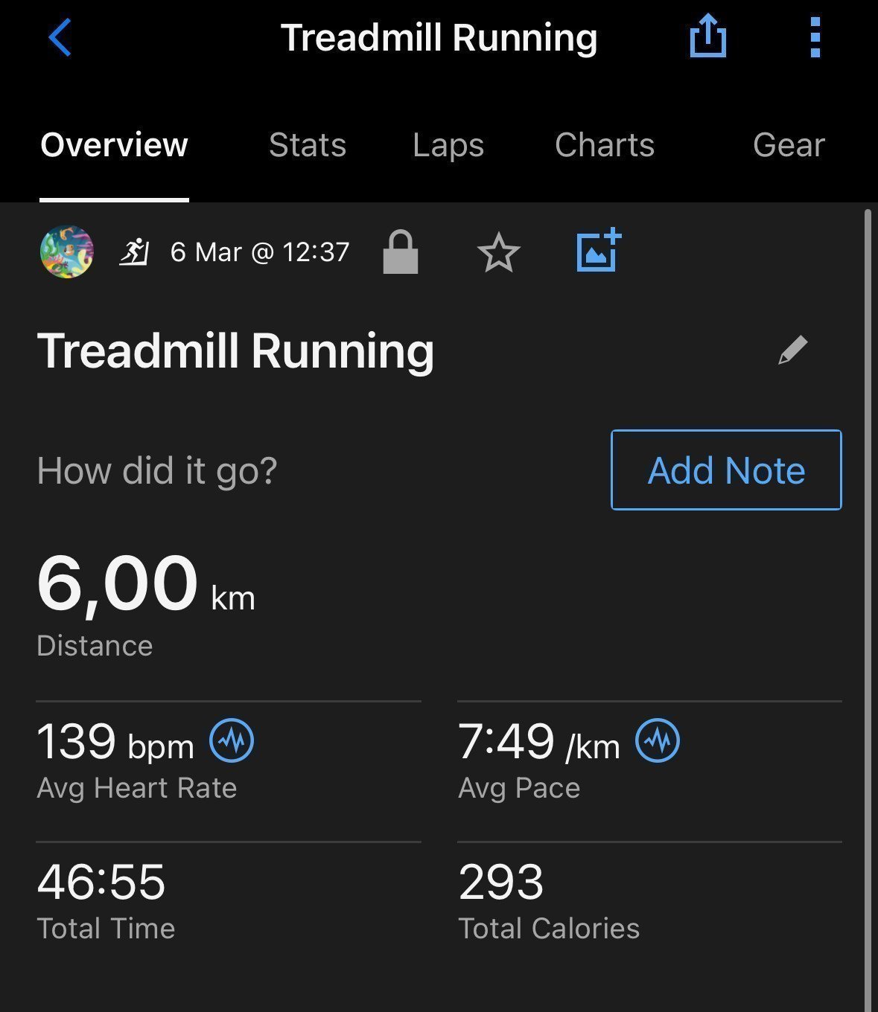Open the three-dot more options menu
Screen dimensions: 878x1012
click(815, 37)
